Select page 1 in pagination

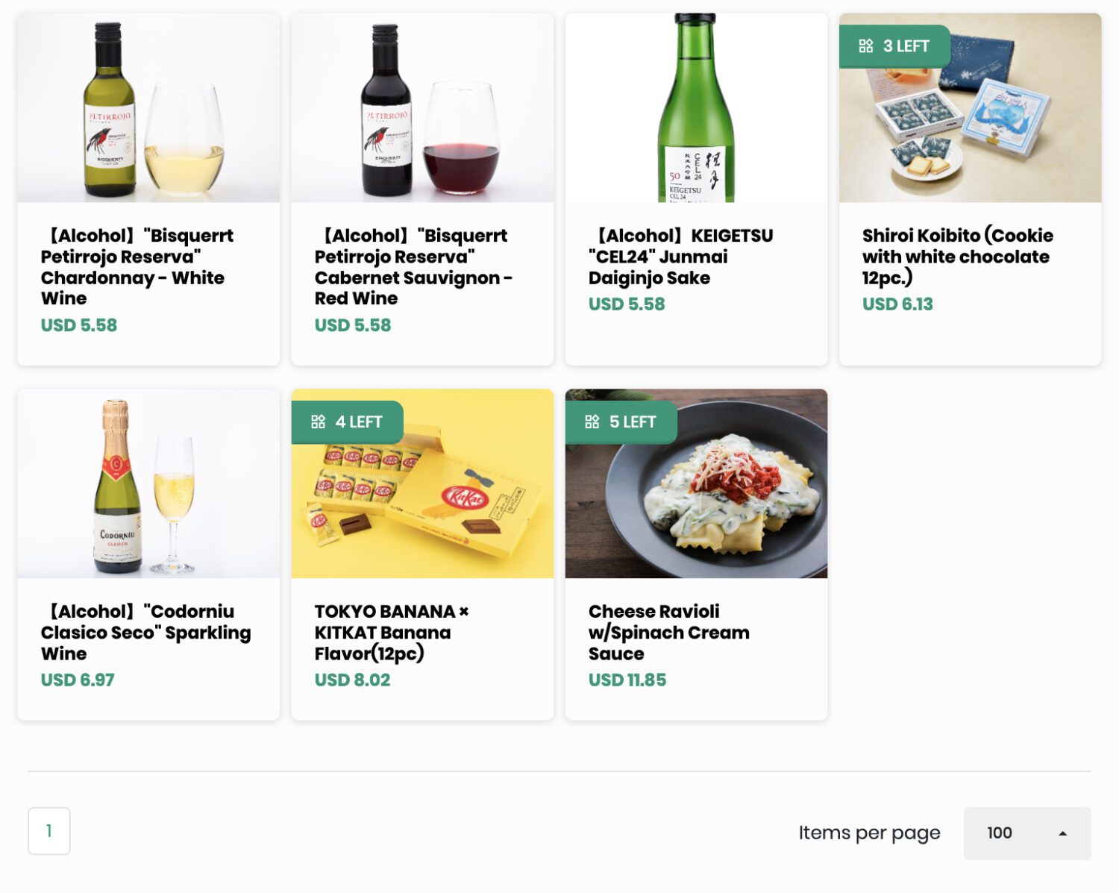49,830
